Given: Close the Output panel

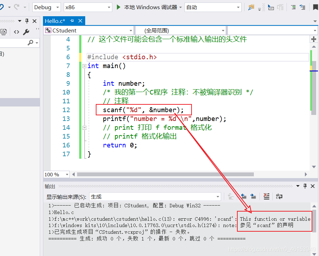Looking at the screenshot, I should click(x=313, y=186).
